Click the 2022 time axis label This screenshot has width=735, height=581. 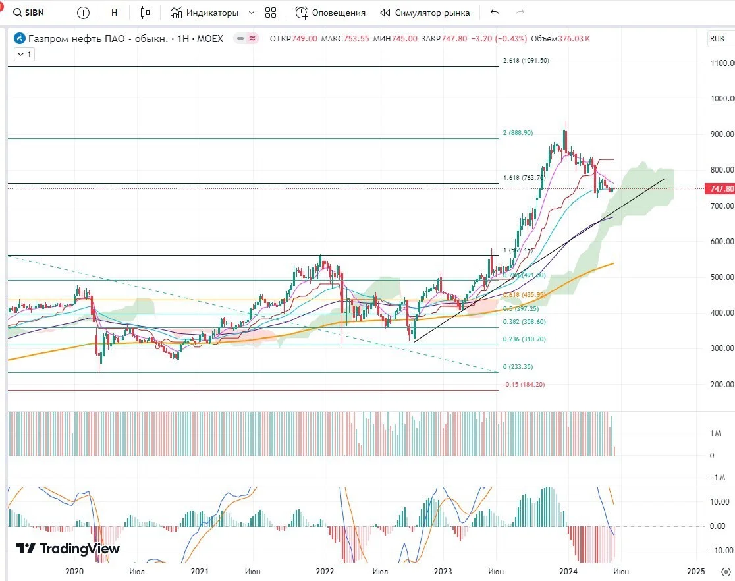(x=325, y=572)
